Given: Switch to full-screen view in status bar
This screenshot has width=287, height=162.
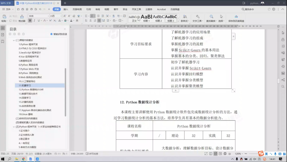Looking at the screenshot, I should coord(206,154).
